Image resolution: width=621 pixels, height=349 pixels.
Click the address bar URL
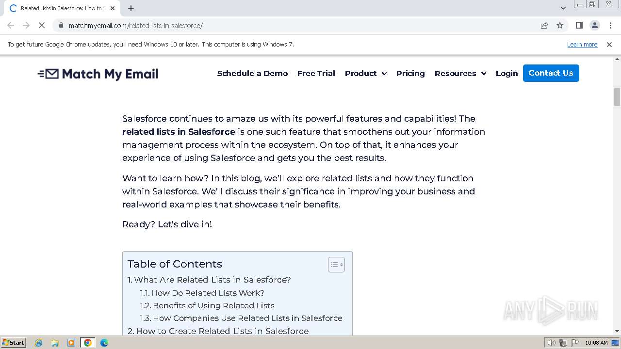click(136, 25)
